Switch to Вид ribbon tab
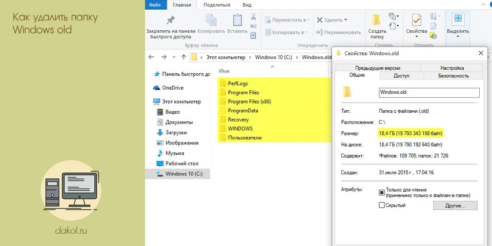 tap(247, 5)
